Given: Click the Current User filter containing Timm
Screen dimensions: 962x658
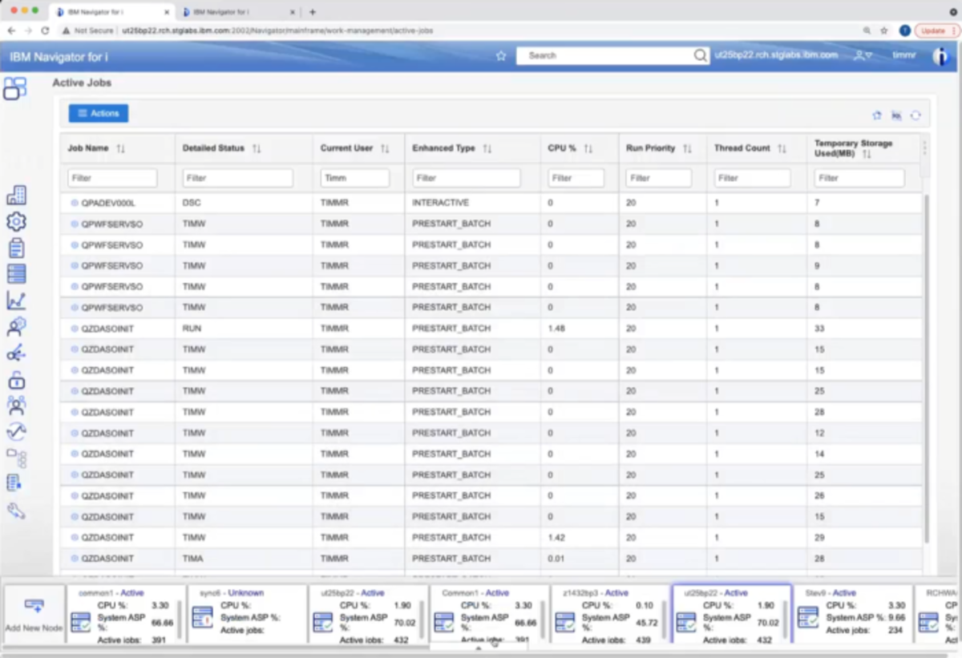Looking at the screenshot, I should click(355, 178).
